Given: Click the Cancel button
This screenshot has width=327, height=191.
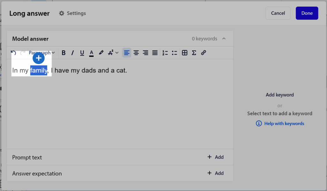Looking at the screenshot, I should (x=278, y=13).
